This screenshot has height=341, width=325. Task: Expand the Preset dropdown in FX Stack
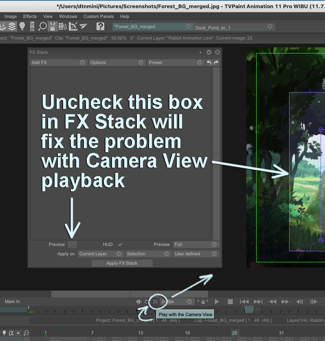(x=176, y=63)
